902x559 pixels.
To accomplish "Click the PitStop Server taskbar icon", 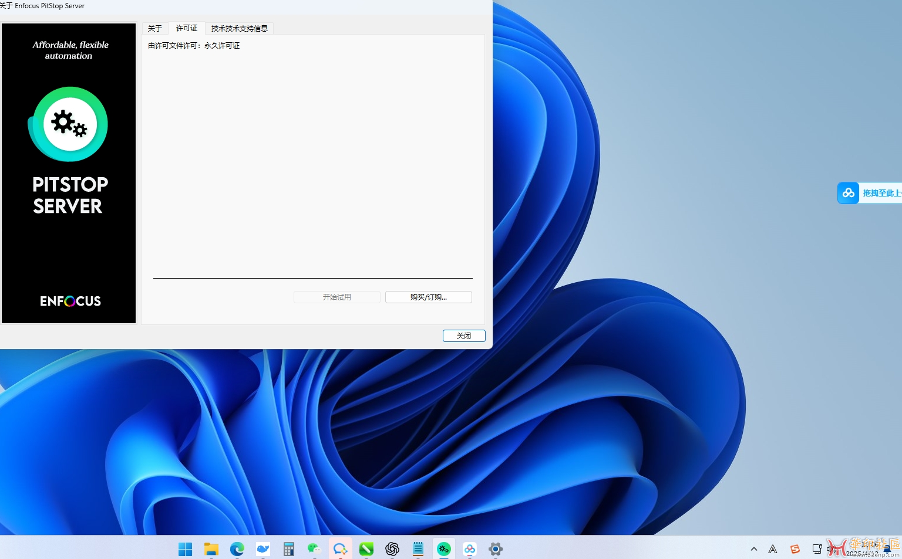I will [x=444, y=549].
